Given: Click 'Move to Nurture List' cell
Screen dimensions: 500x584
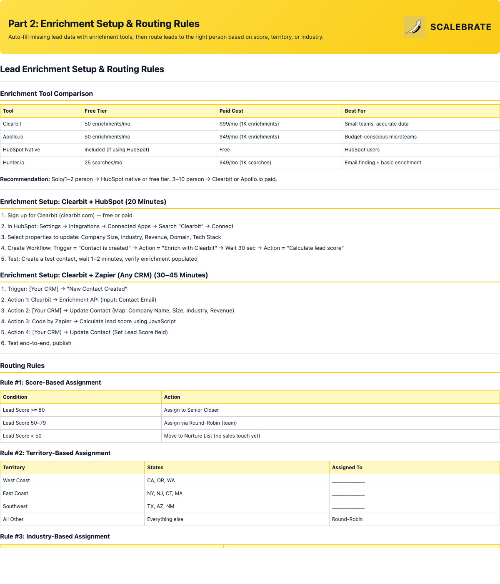Looking at the screenshot, I should (x=330, y=436).
